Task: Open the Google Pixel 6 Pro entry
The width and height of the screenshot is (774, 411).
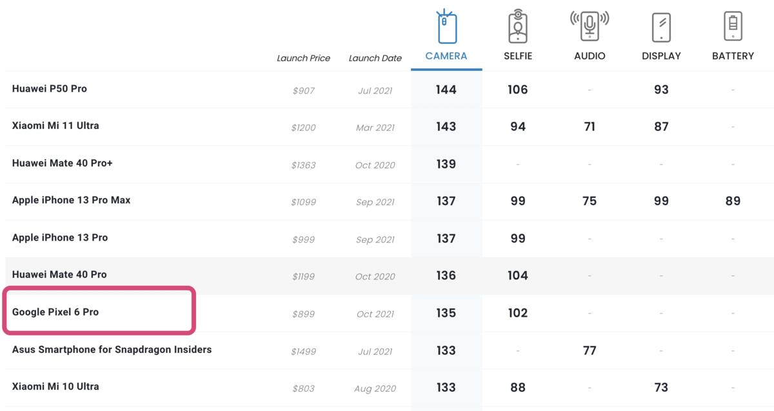Action: point(55,312)
